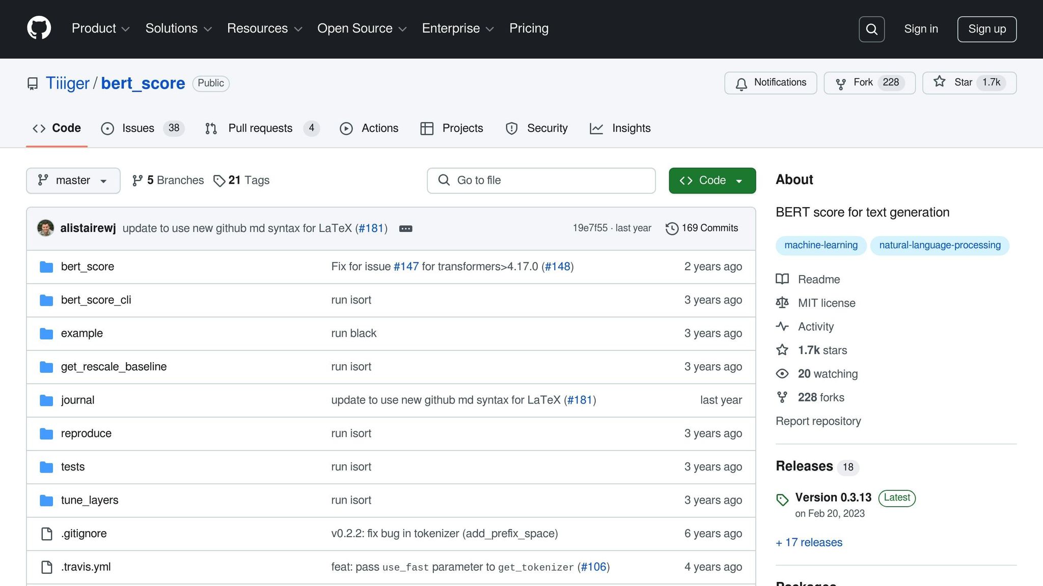Open the journal folder icon
This screenshot has height=586, width=1043.
coord(46,400)
